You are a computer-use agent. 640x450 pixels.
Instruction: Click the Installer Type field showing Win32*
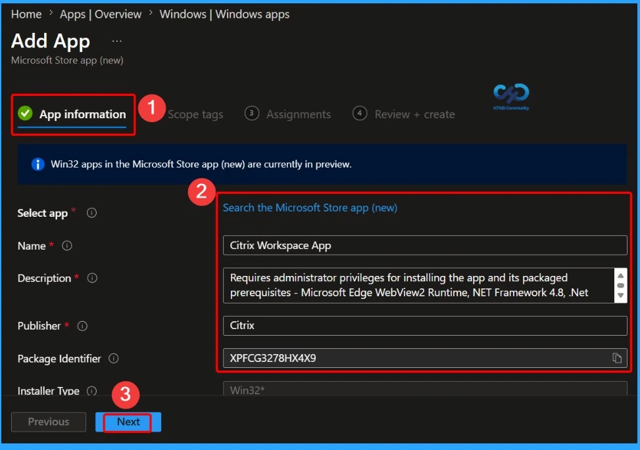tap(425, 389)
